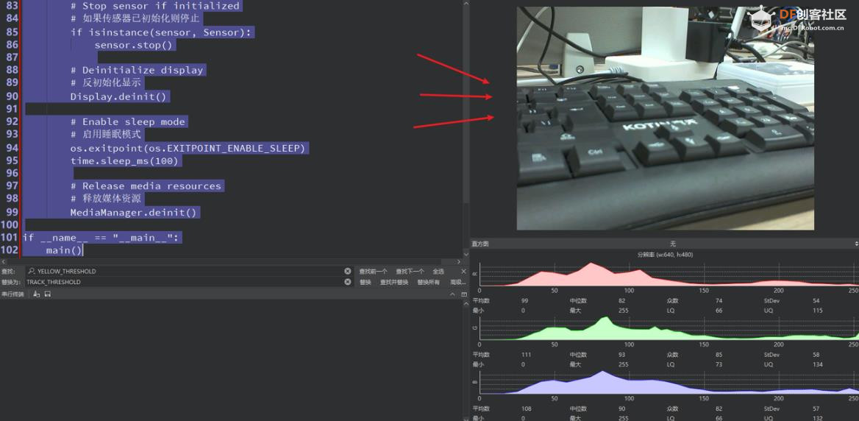Click in the 查找 search input field
This screenshot has width=859, height=421.
pyautogui.click(x=184, y=271)
